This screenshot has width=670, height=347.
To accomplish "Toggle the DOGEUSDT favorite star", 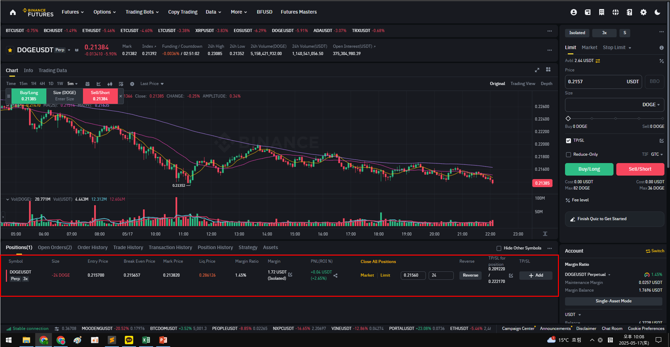I will pos(10,50).
